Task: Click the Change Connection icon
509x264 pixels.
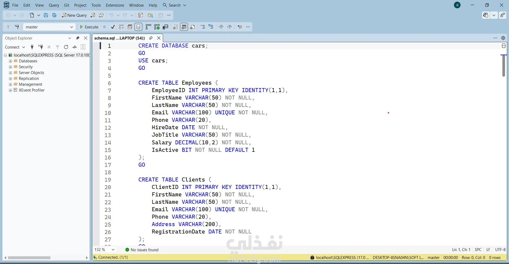Action: click(17, 27)
